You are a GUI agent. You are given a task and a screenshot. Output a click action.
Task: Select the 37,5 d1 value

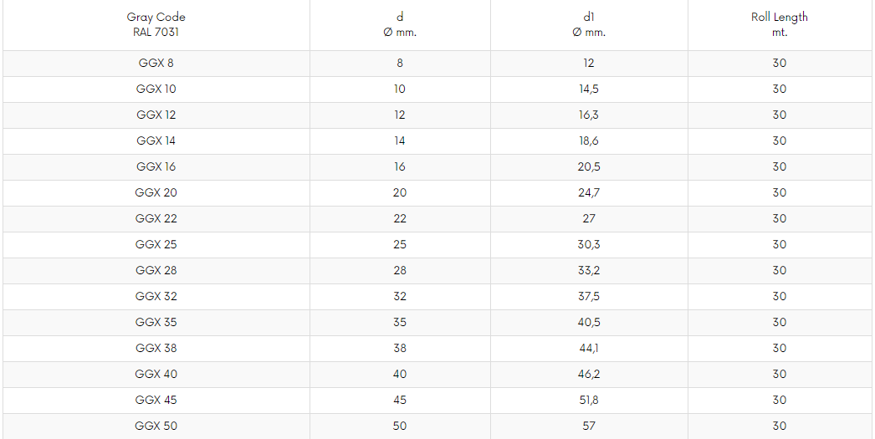[x=589, y=297]
